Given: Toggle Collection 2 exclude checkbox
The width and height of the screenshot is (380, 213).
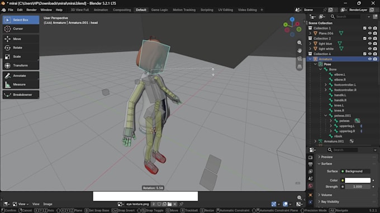Looking at the screenshot, I should click(x=364, y=38).
